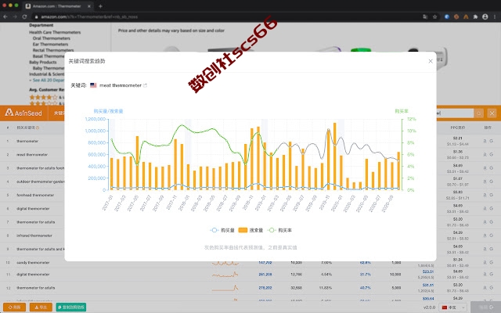Expand See All 20 Departments
The height and width of the screenshot is (313, 501).
click(x=47, y=80)
